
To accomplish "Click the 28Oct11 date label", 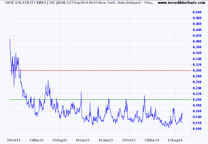I will [x=13, y=140].
